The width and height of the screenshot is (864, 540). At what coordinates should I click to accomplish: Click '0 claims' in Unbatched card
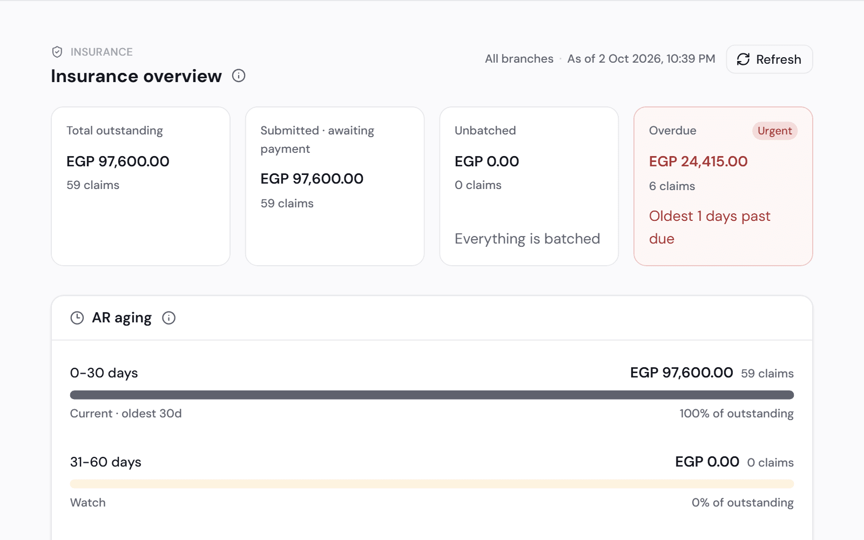478,185
